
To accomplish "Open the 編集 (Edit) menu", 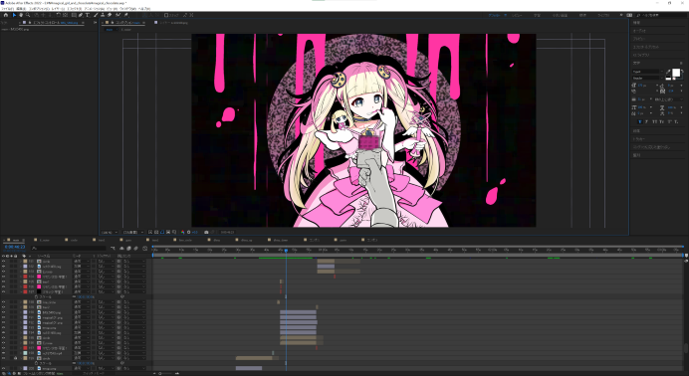I will 22,8.
